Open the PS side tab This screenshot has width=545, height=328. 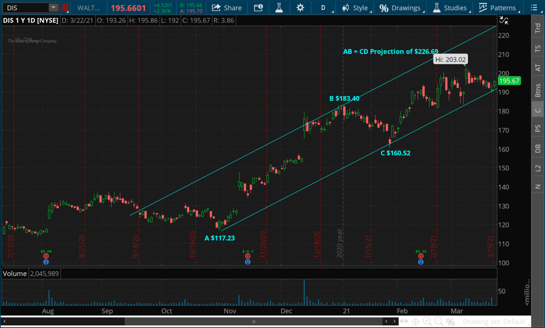point(538,128)
